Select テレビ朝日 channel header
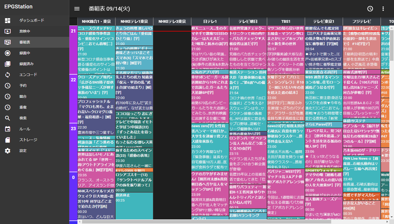Image resolution: width=394 pixels, height=224 pixels. pos(248,21)
